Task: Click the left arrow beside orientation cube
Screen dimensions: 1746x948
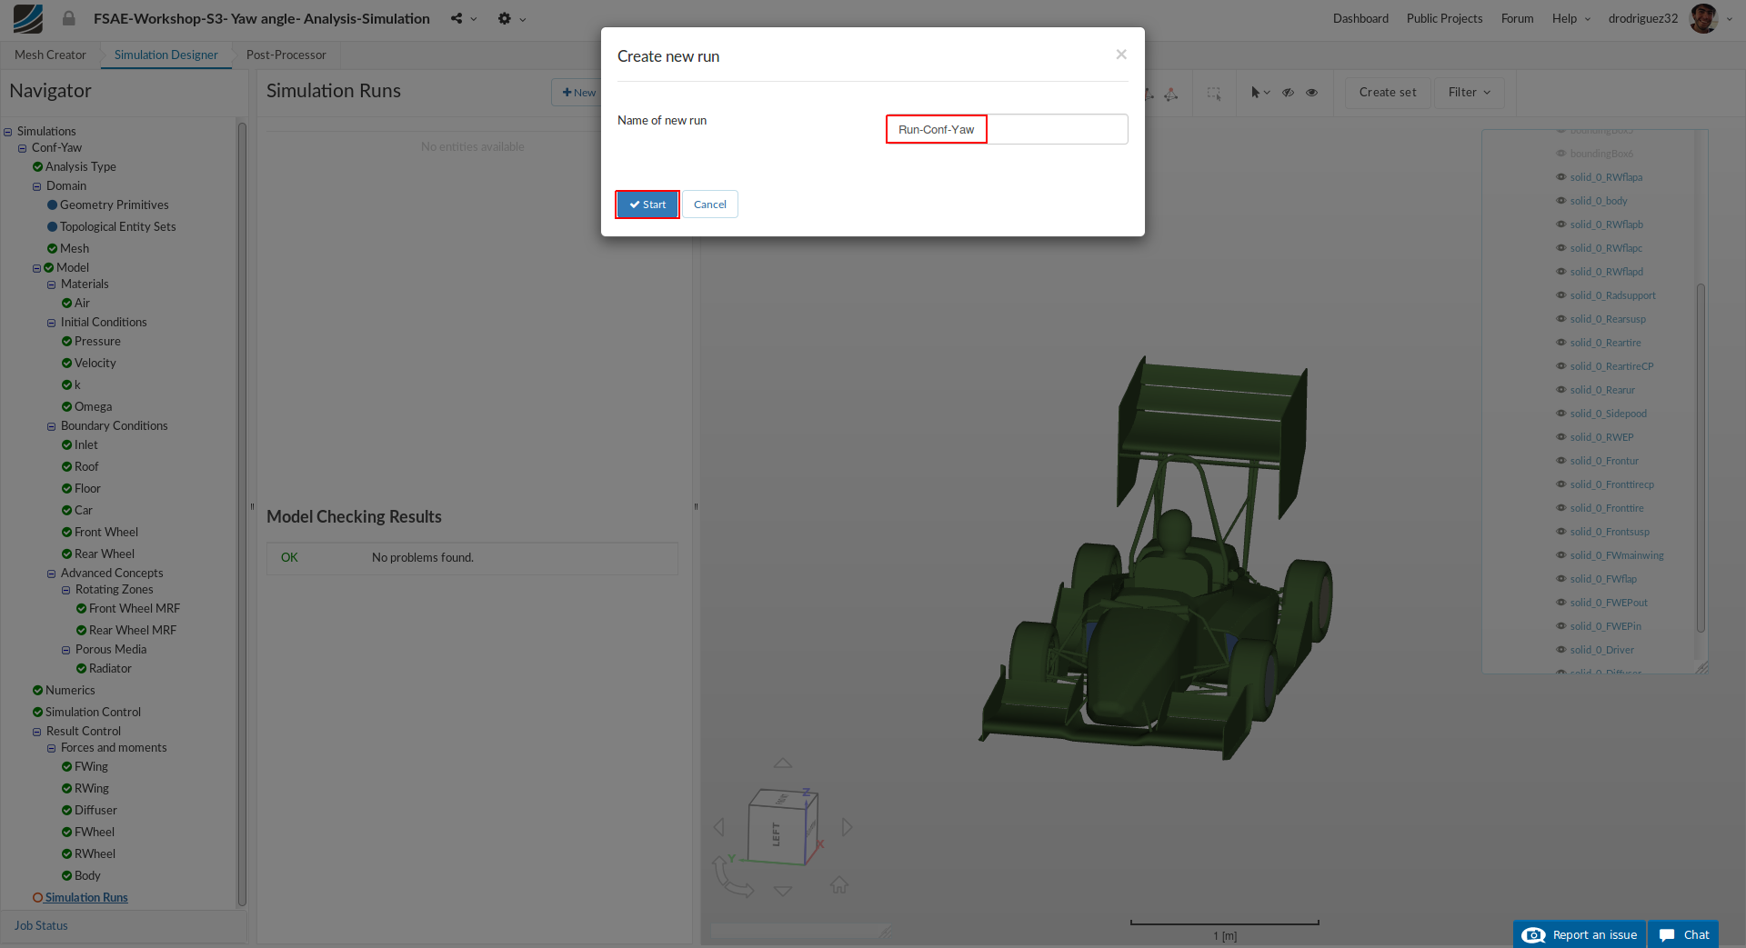Action: tap(719, 827)
